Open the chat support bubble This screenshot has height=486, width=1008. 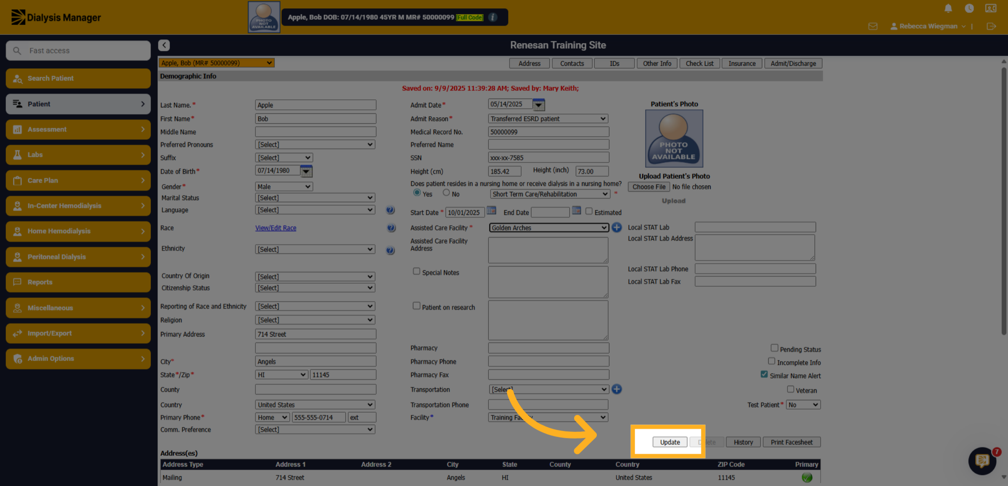tap(982, 461)
